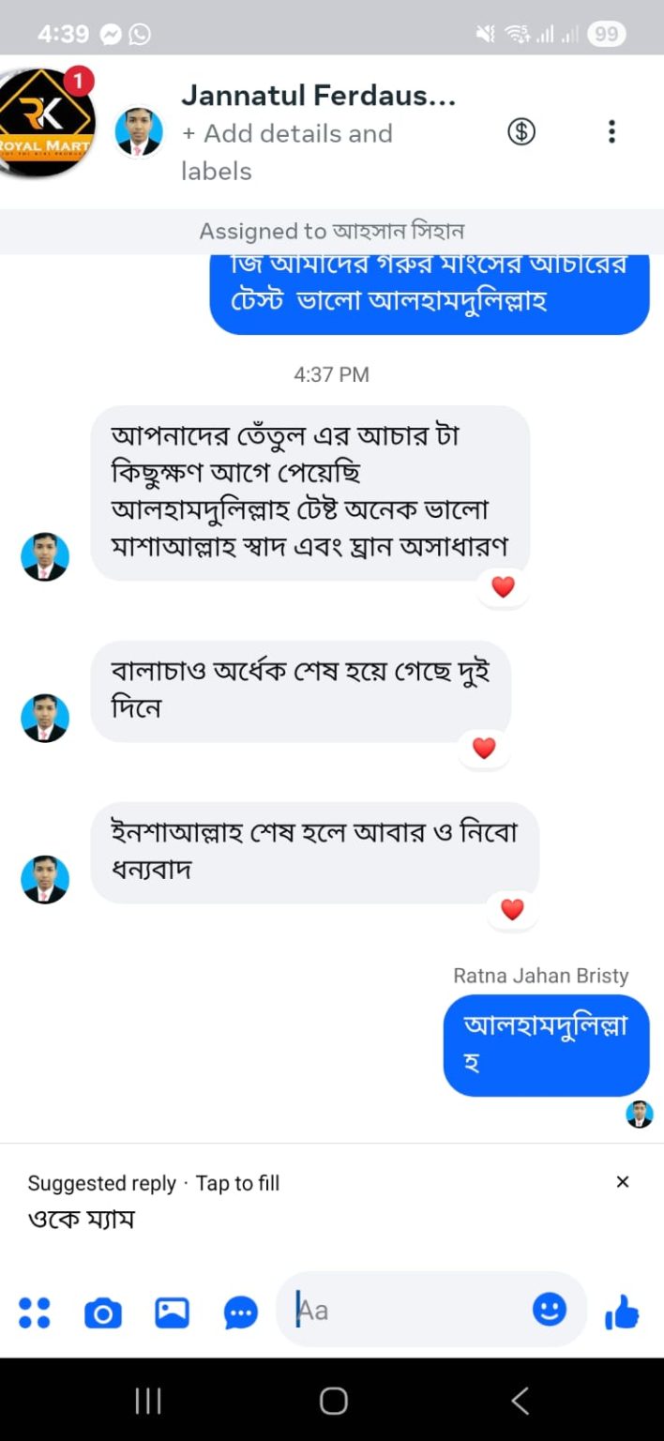Open the emoji picker smiley
This screenshot has width=664, height=1441.
[x=550, y=1310]
